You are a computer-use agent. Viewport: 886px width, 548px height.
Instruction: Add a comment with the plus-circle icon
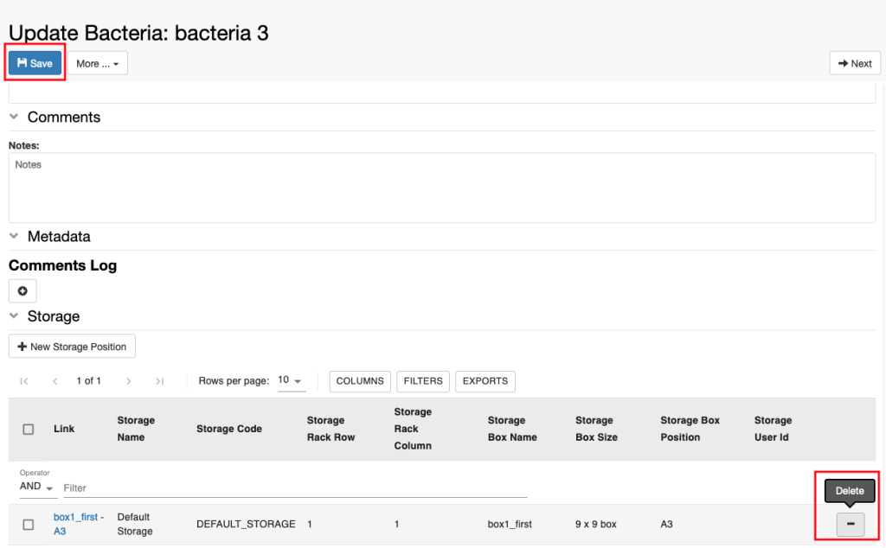coord(22,290)
